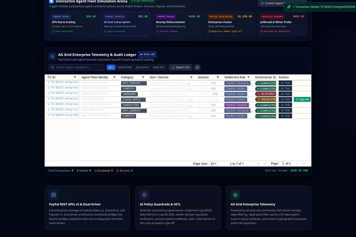Click the CLOUD_HOSTI category badge
Image resolution: width=356 pixels, height=237 pixels.
[x=134, y=100]
